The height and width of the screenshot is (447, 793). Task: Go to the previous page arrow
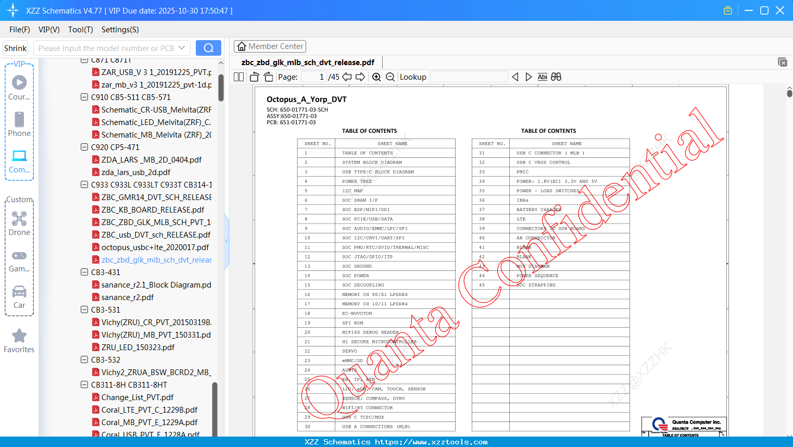[347, 77]
